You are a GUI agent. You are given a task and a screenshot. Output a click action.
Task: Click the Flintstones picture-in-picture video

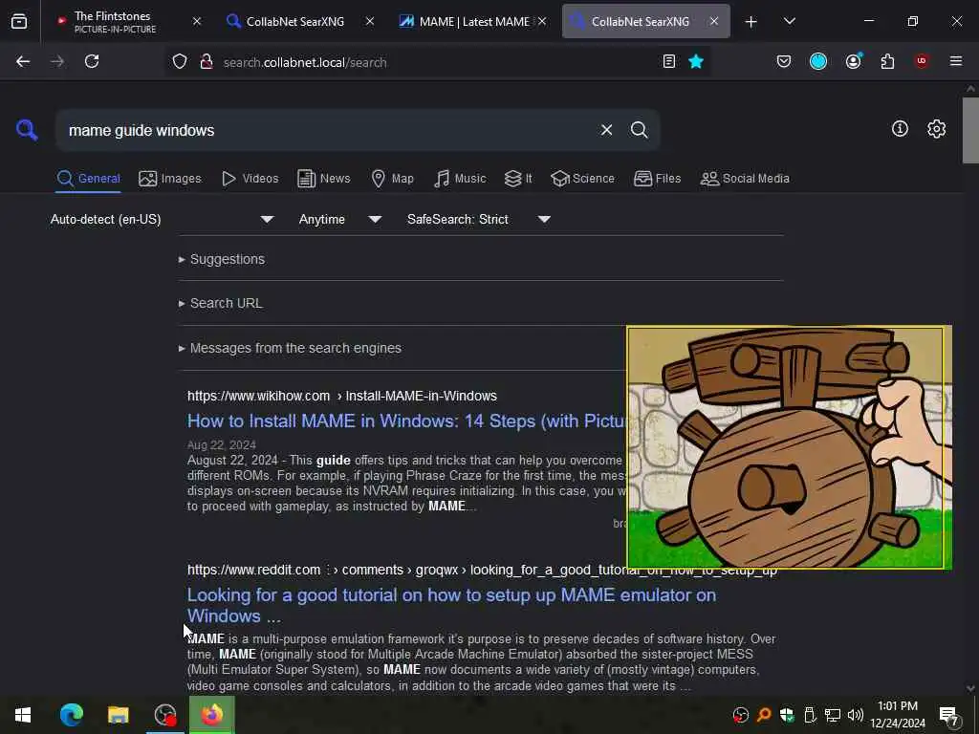click(x=789, y=447)
